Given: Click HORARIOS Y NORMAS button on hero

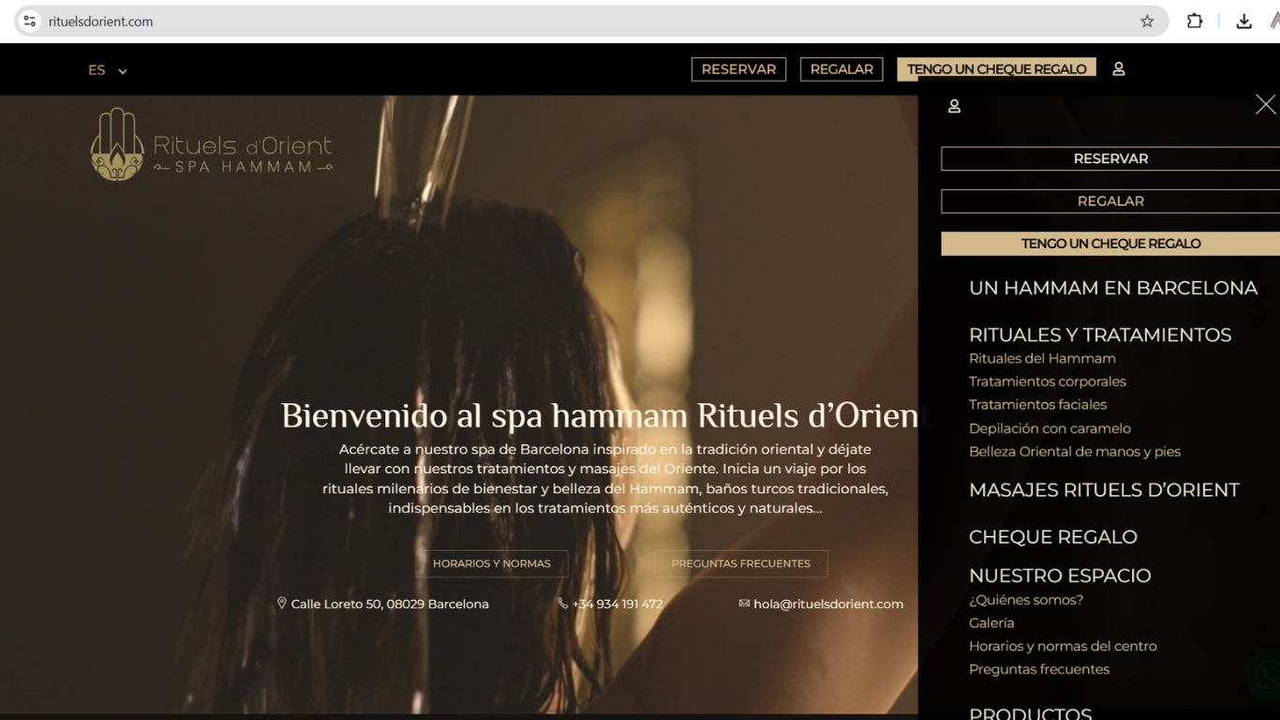Looking at the screenshot, I should click(492, 563).
